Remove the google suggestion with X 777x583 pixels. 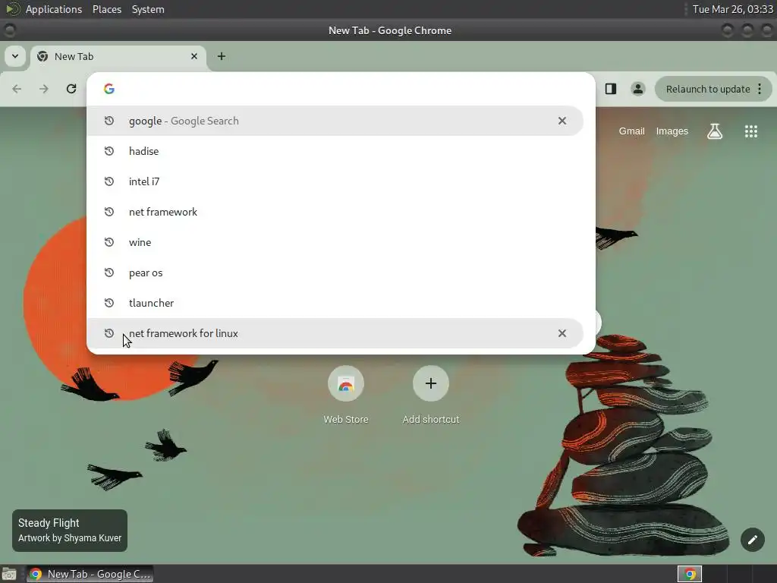(562, 121)
